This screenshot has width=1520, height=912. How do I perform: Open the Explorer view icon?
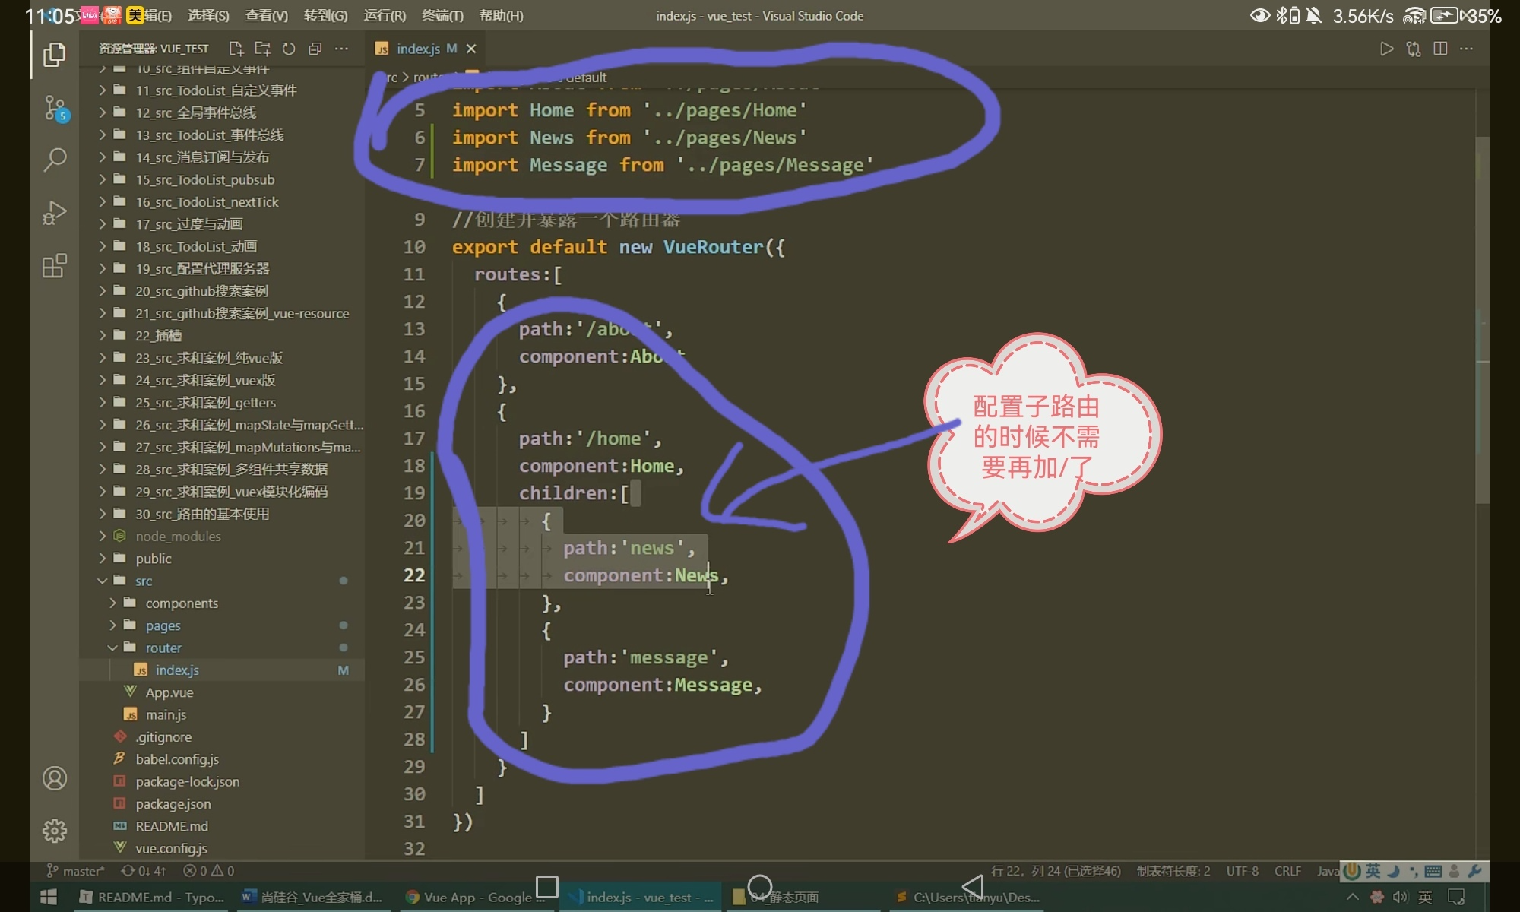tap(54, 55)
